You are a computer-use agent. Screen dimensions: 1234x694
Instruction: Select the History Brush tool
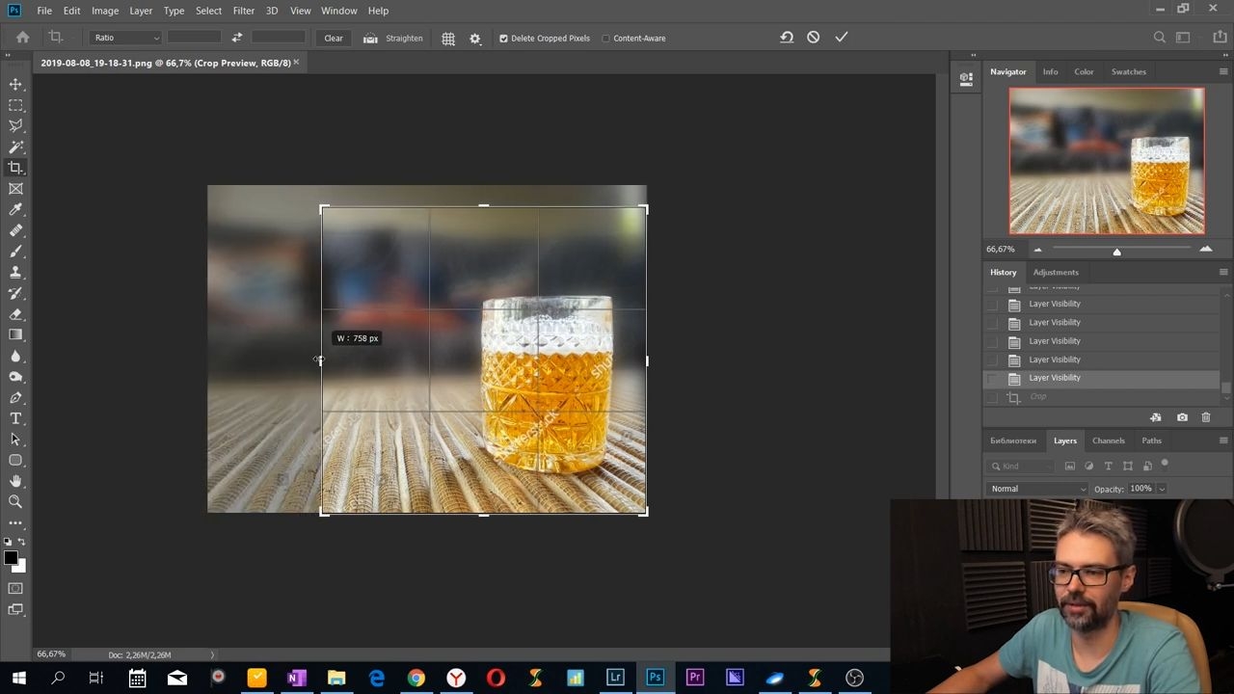coord(15,293)
